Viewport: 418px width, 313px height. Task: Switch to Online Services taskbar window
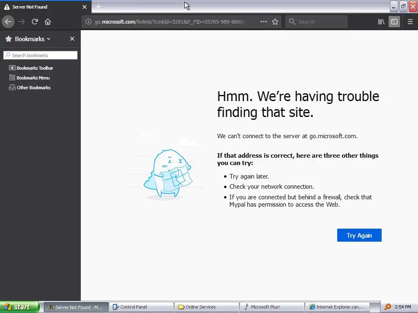pos(207,307)
